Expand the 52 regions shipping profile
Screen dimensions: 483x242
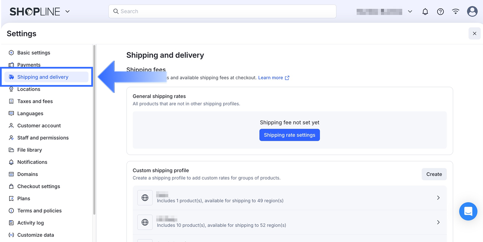coord(438,222)
